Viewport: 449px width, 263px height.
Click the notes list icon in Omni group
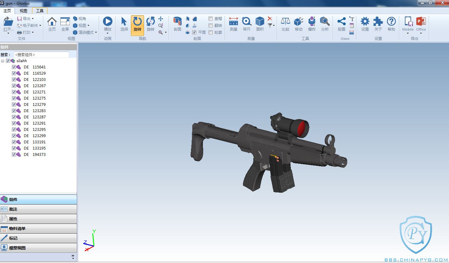click(352, 26)
